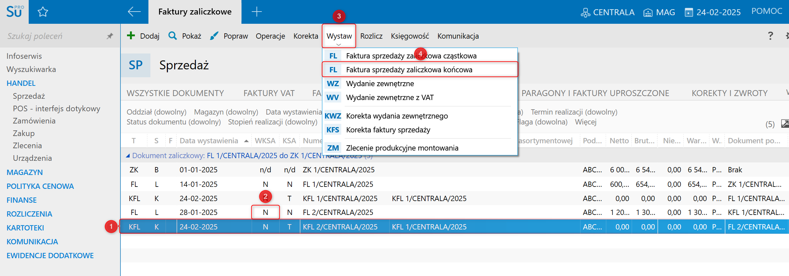Open Zamówienia in the sidebar
Viewport: 789px width, 276px height.
[x=34, y=121]
